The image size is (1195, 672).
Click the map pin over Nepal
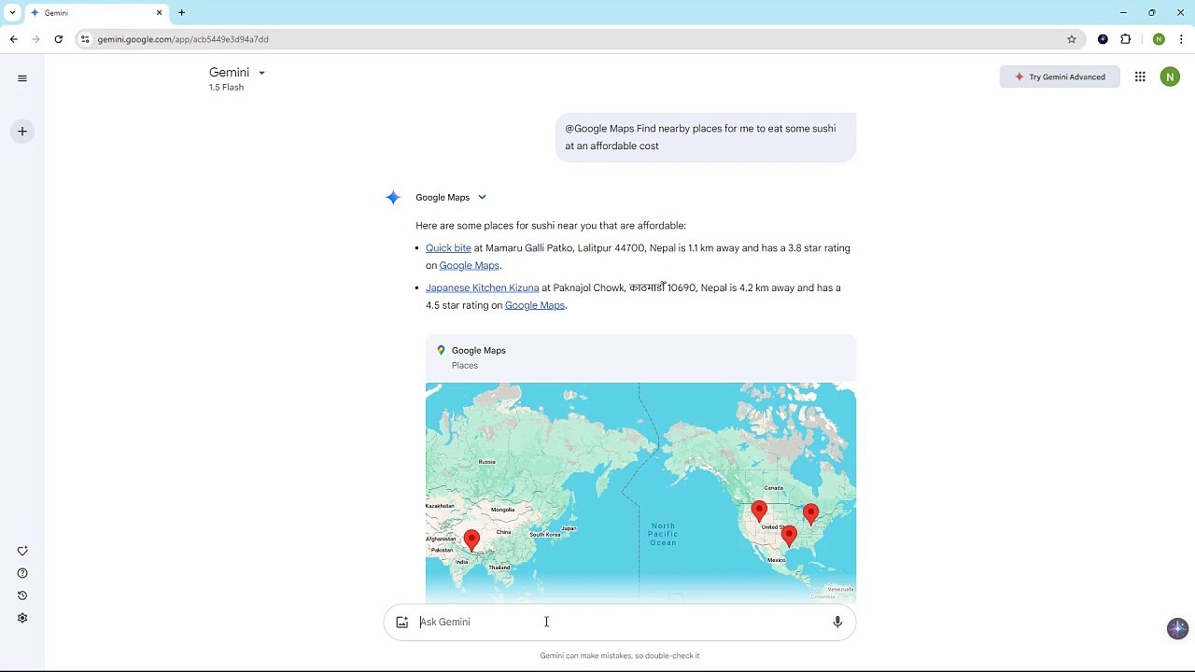[x=471, y=539]
